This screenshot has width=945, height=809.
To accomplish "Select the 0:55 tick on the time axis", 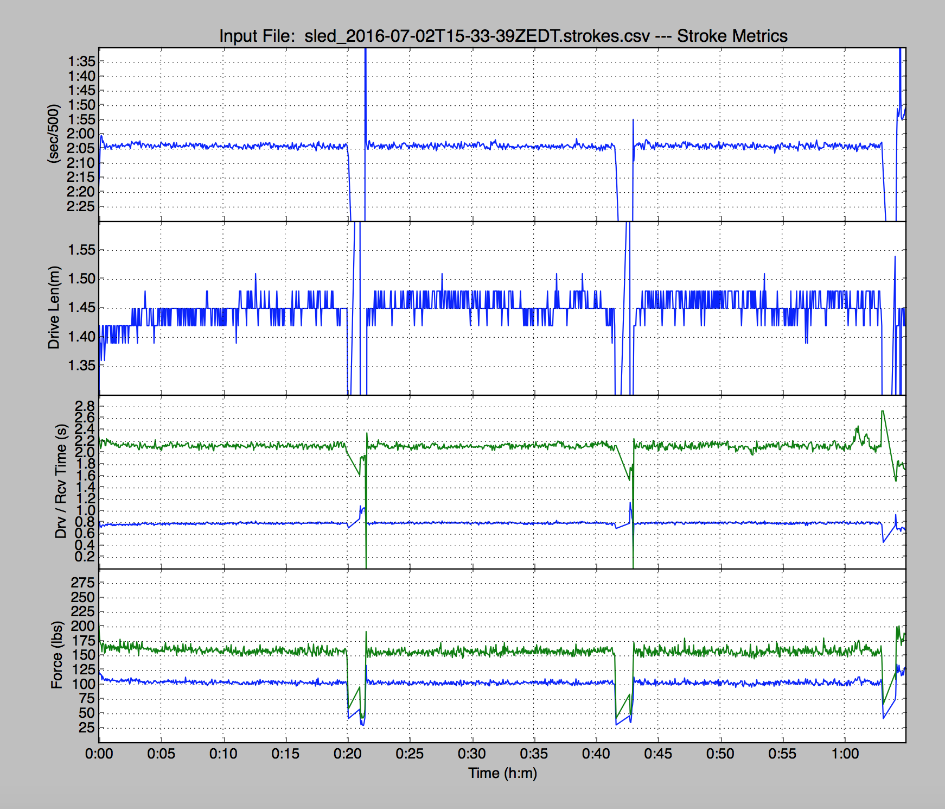I will click(x=782, y=754).
